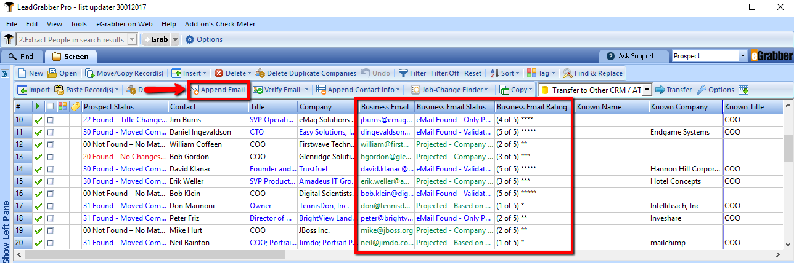Toggle checkbox for row 17 Don Marinoni
This screenshot has height=263, width=794.
50,206
